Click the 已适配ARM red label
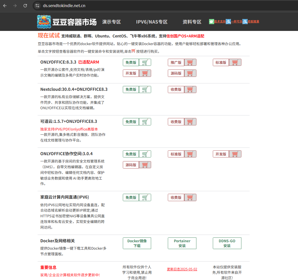298x280 pixels. pyautogui.click(x=89, y=62)
